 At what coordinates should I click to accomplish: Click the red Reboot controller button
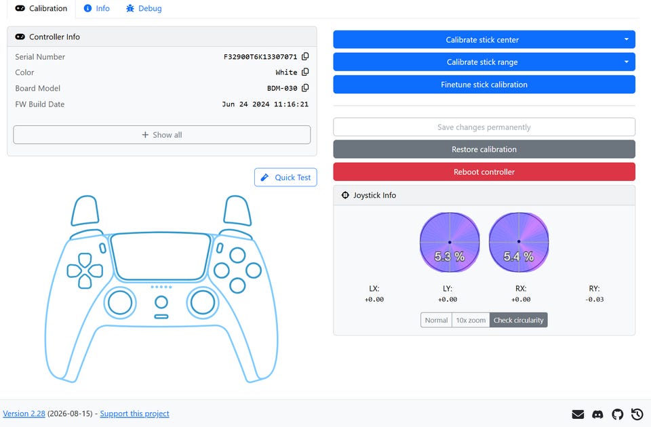[x=484, y=171]
